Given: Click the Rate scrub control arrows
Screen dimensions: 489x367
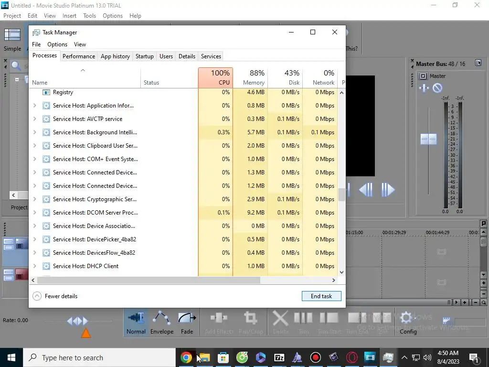Looking at the screenshot, I should (x=78, y=321).
